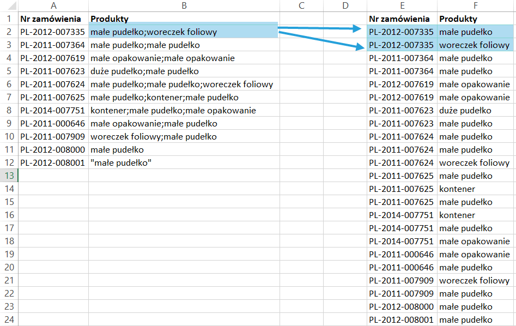The width and height of the screenshot is (516, 326).
Task: Click PL-2012-008001 in column E
Action: tap(402, 320)
